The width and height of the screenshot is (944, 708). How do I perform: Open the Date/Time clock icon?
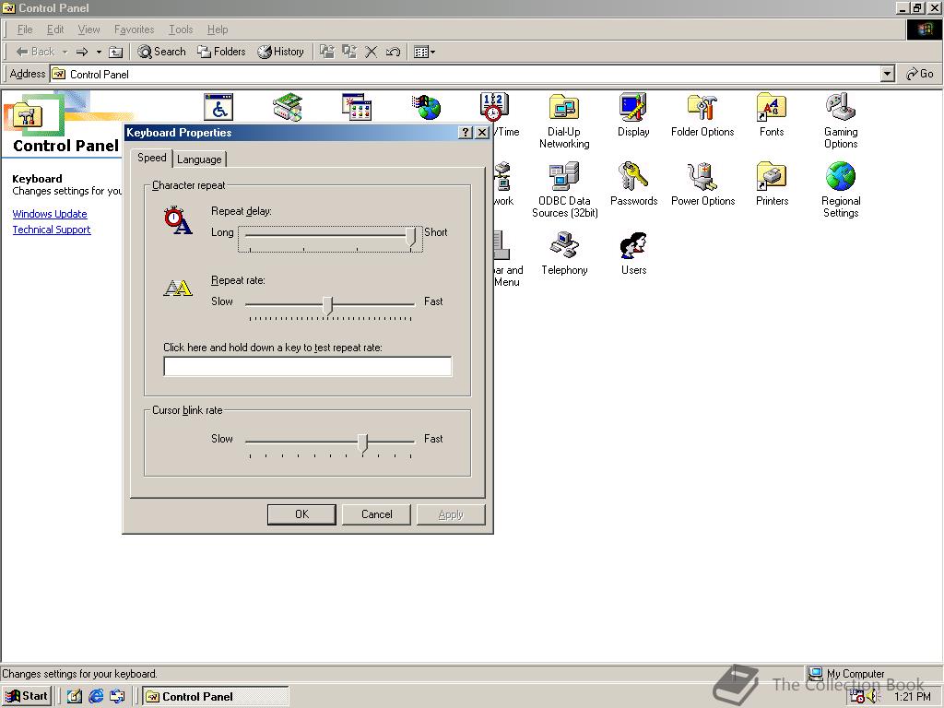point(494,107)
